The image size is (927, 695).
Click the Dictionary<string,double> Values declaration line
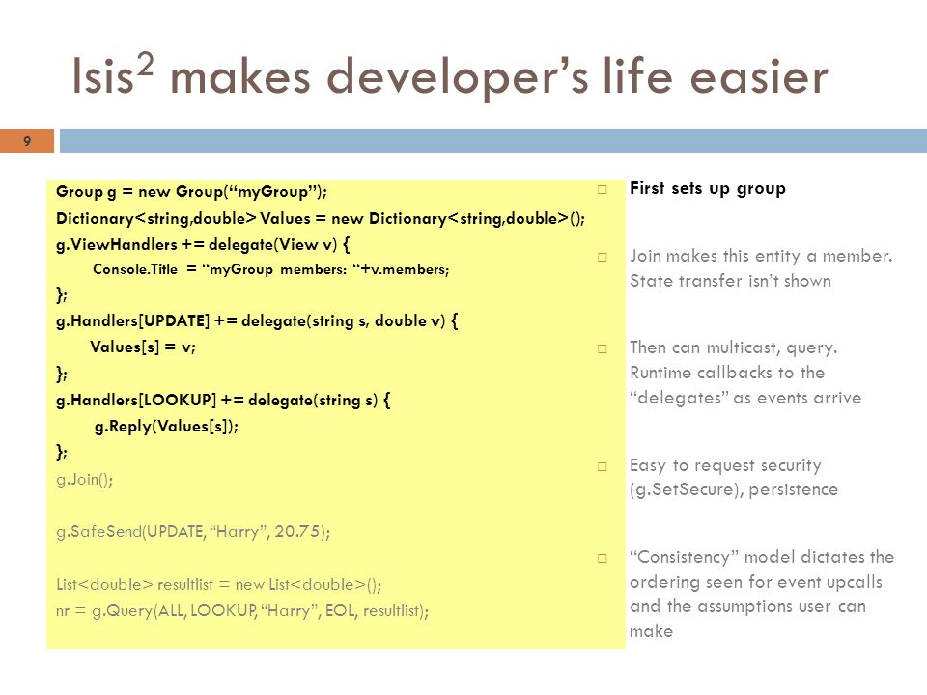coord(321,219)
